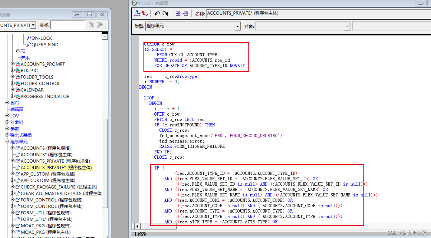Viewport: 431px width, 238px height.
Task: Select the 编辑器 editors tree item
Action: coord(17,109)
